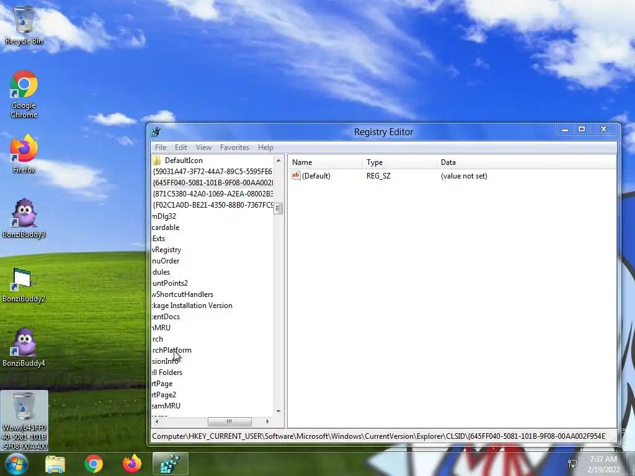Open the Recycle Bin desktop icon
Image resolution: width=635 pixels, height=476 pixels.
24,25
